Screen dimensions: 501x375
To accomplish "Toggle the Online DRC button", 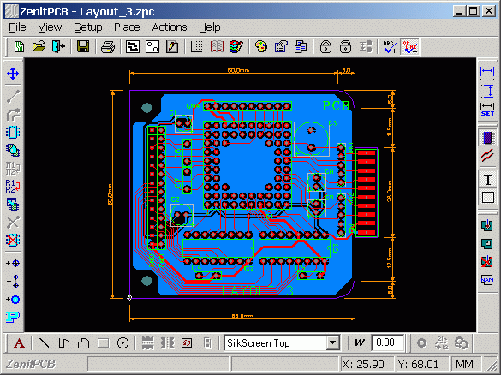I will pos(410,47).
